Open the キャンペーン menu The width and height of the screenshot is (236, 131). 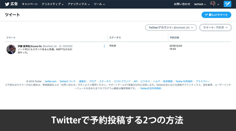click(x=30, y=4)
